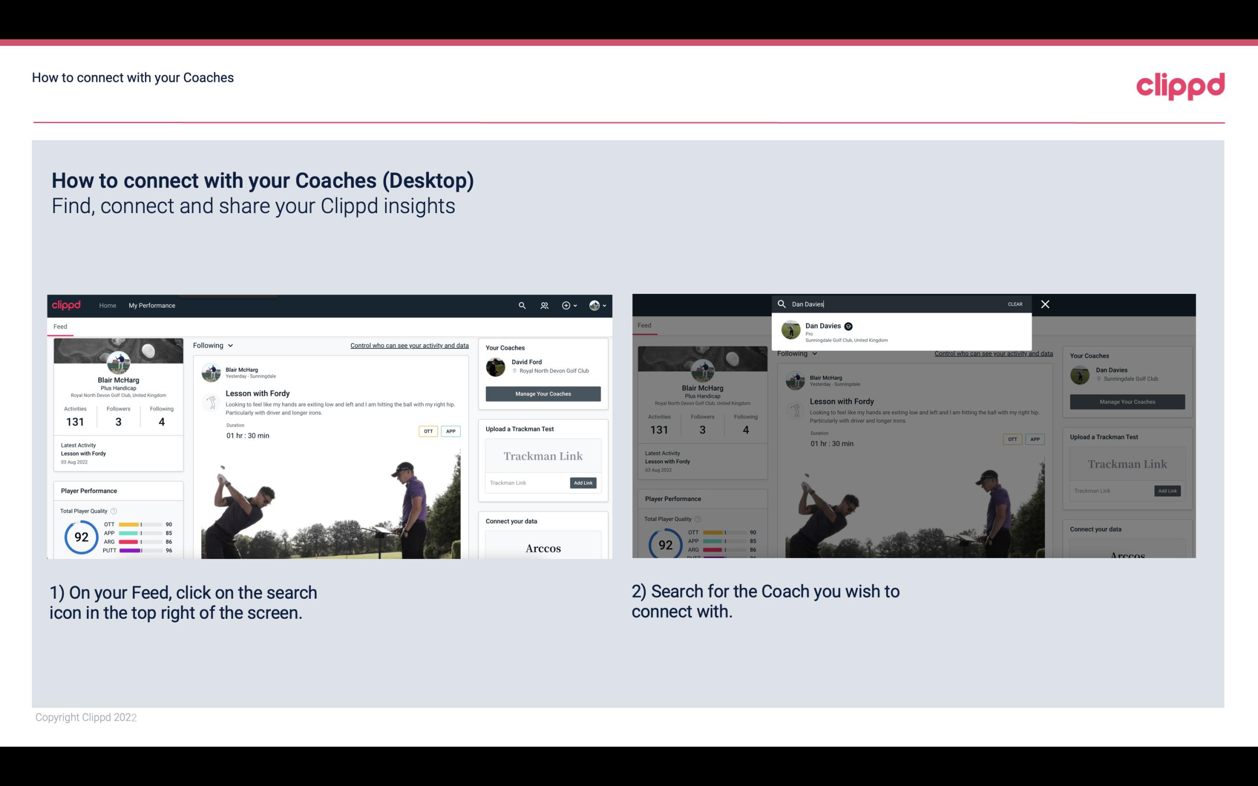Click the Add Link button for Trackman
1258x786 pixels.
pyautogui.click(x=583, y=482)
